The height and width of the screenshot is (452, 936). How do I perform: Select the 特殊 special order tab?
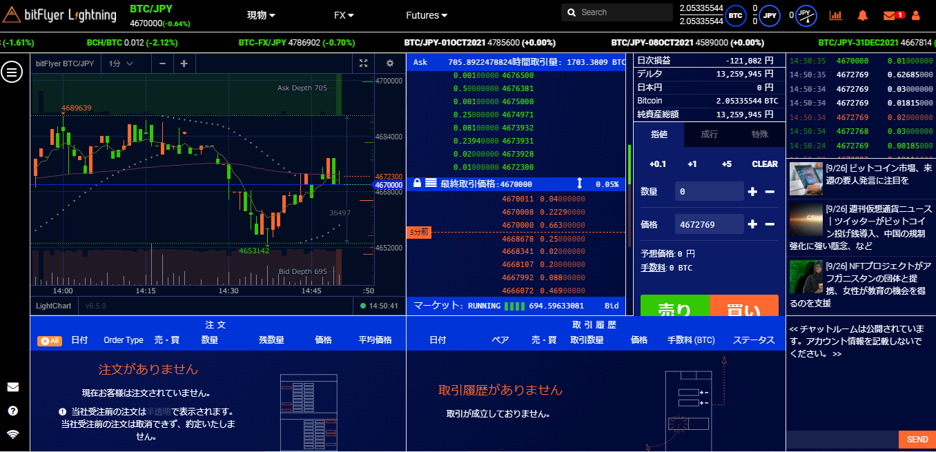tap(759, 135)
